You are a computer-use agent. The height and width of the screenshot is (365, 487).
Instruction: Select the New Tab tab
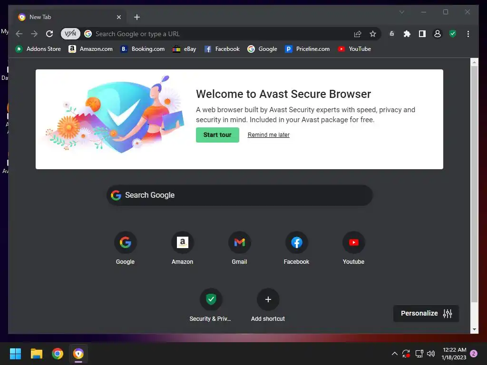(x=70, y=17)
